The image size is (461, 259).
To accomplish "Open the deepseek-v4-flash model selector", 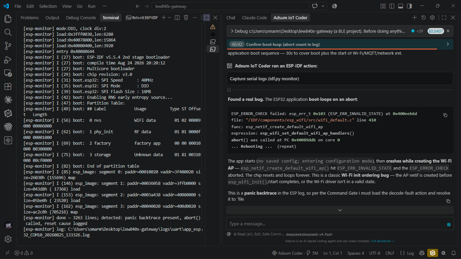I will pyautogui.click(x=309, y=234).
